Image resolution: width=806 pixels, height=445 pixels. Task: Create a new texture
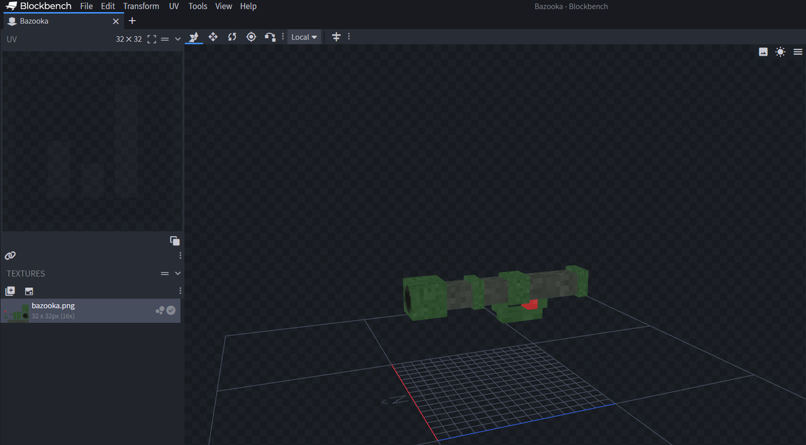10,291
